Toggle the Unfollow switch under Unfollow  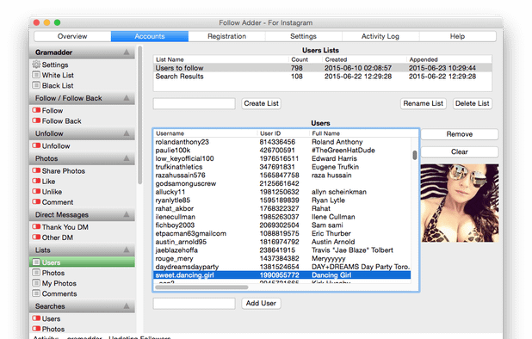tap(36, 145)
